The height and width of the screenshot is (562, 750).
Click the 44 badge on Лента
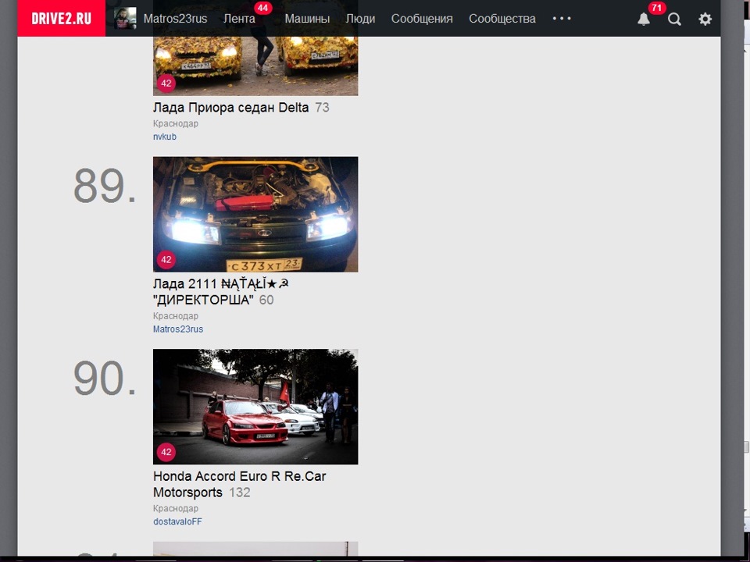[x=262, y=8]
